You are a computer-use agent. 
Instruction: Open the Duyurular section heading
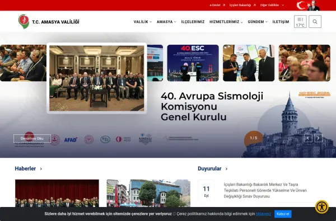(x=209, y=168)
